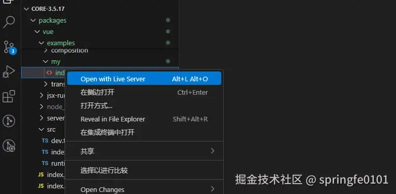
Task: Choose Reveal in File Explorer
Action: pos(144,119)
